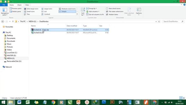Switch to Small icons layout

pyautogui.click(x=29, y=12)
